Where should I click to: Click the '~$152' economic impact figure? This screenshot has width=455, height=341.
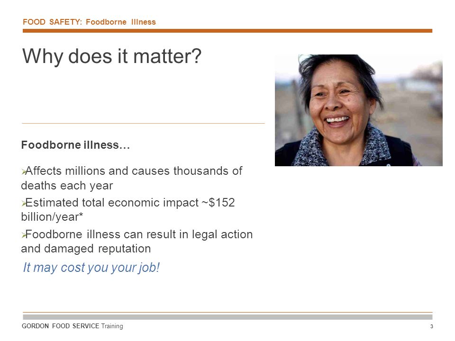pyautogui.click(x=218, y=202)
